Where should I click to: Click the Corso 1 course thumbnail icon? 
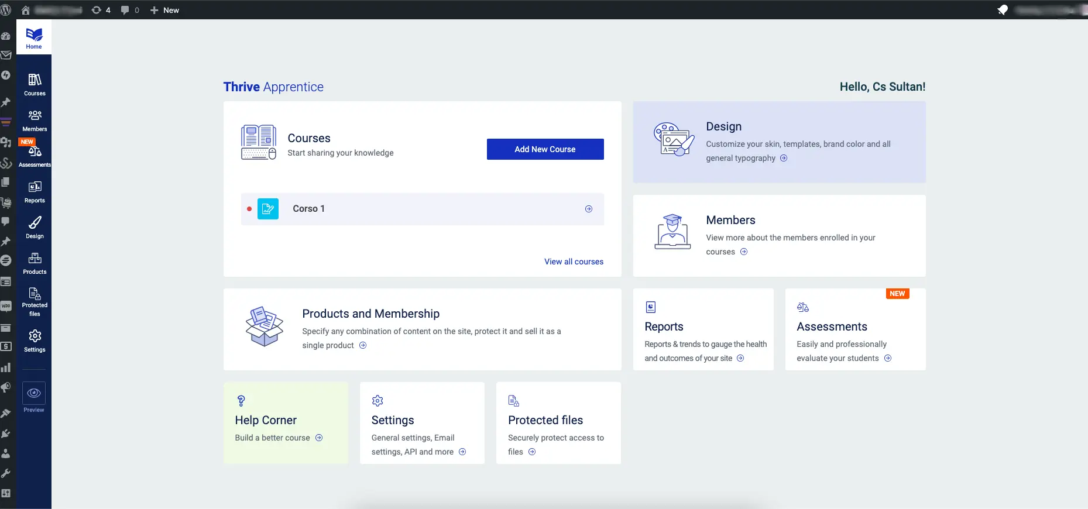[268, 209]
